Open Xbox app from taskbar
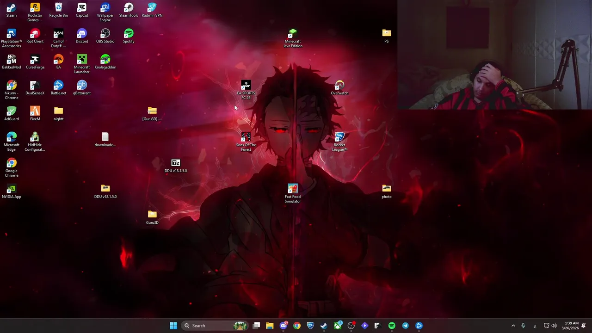The width and height of the screenshot is (592, 333). [338, 326]
